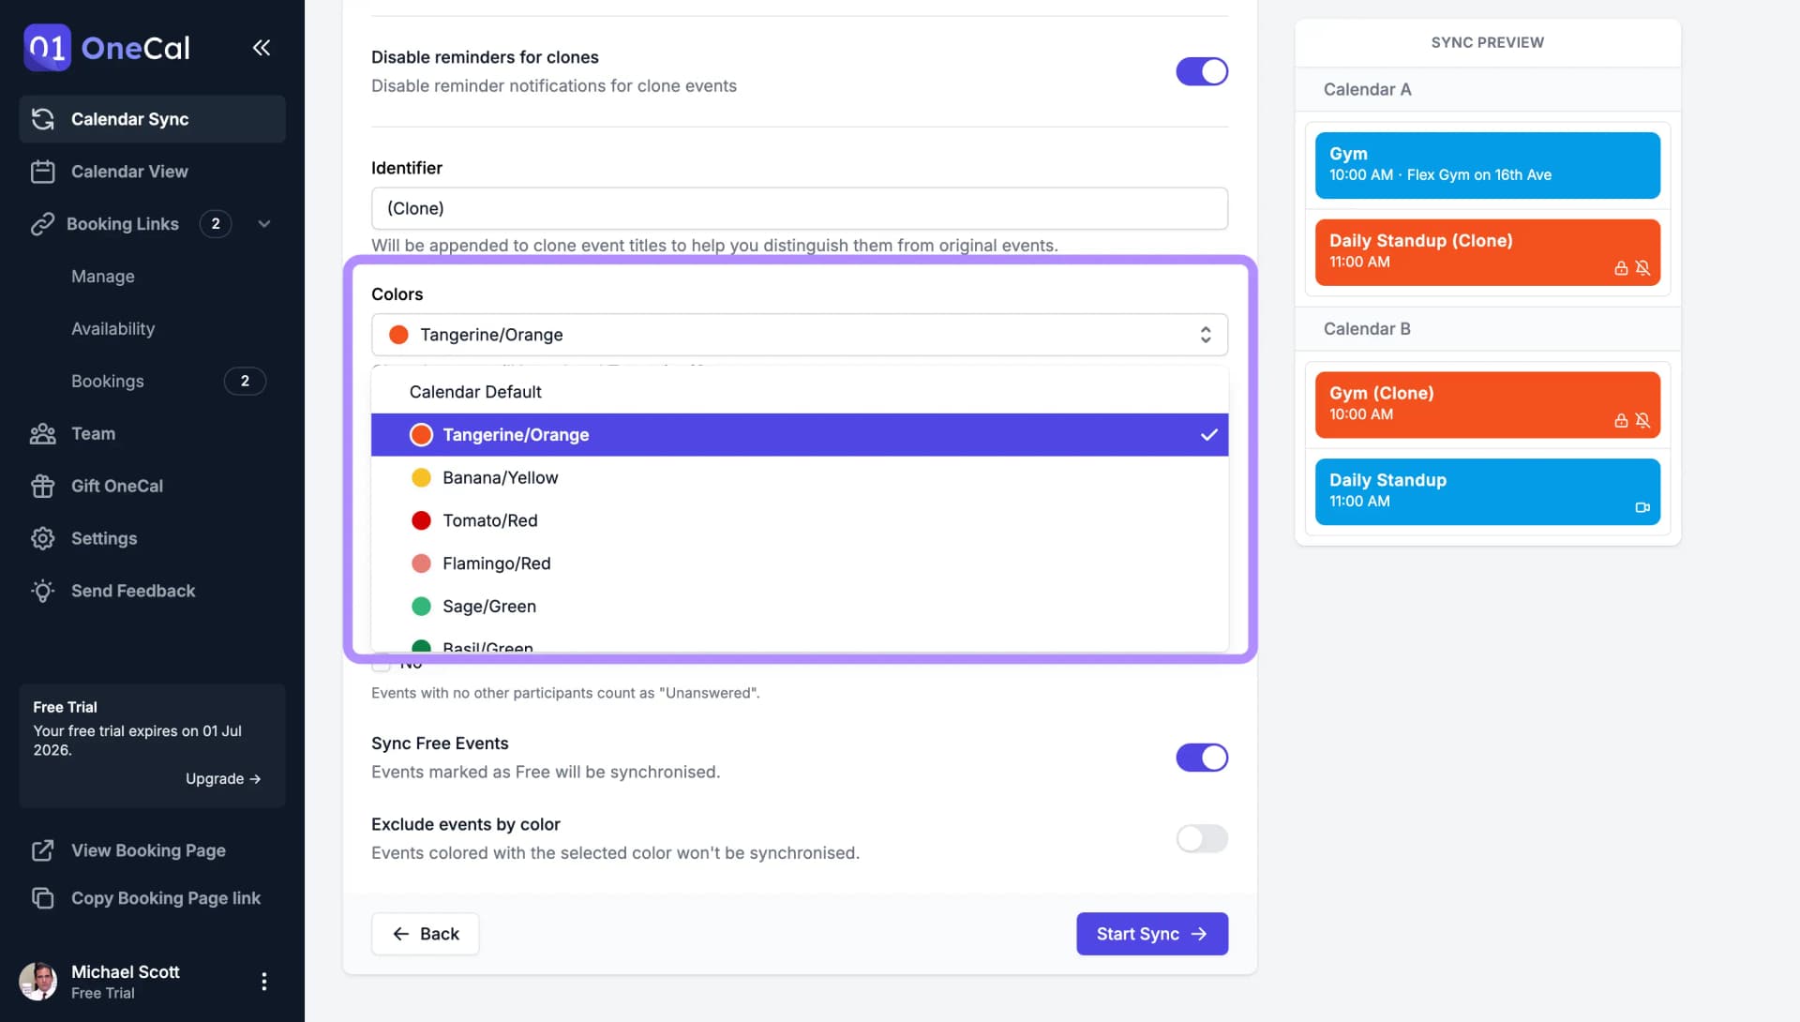Click the Start Sync button
The width and height of the screenshot is (1800, 1022).
[1152, 933]
